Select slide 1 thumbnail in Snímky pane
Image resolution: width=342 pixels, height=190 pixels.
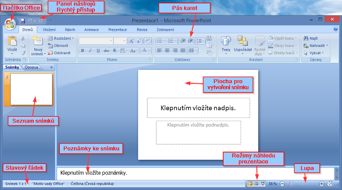(x=31, y=89)
